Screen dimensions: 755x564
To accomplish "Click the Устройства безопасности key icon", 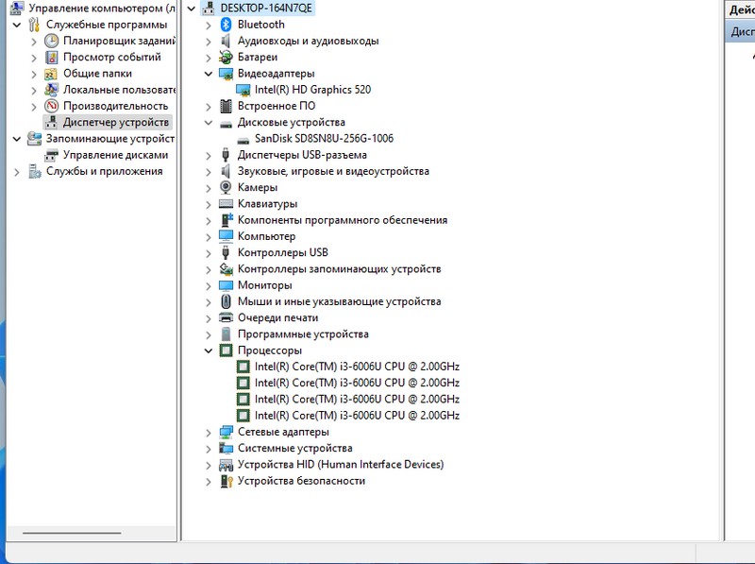I will pyautogui.click(x=226, y=481).
